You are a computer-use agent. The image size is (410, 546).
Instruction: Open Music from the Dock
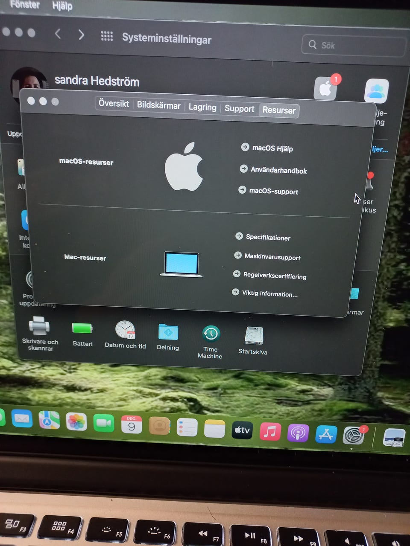click(270, 432)
